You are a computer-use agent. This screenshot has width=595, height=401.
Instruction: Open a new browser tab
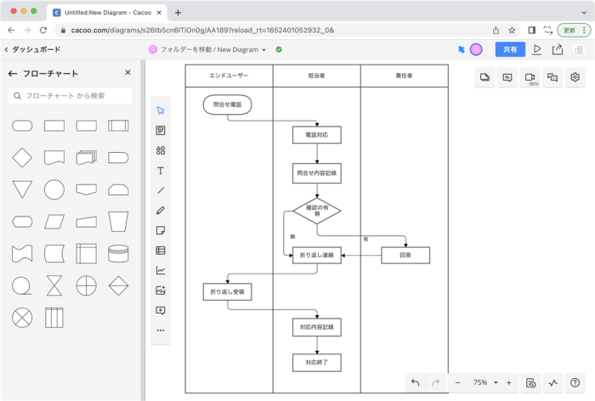(178, 13)
